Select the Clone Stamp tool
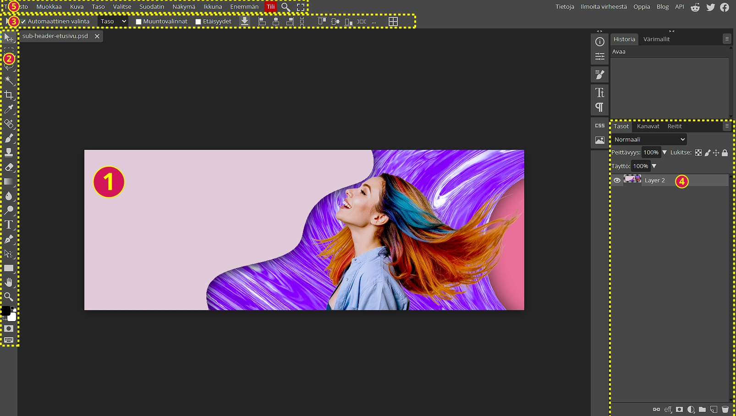This screenshot has width=736, height=416. (x=9, y=153)
